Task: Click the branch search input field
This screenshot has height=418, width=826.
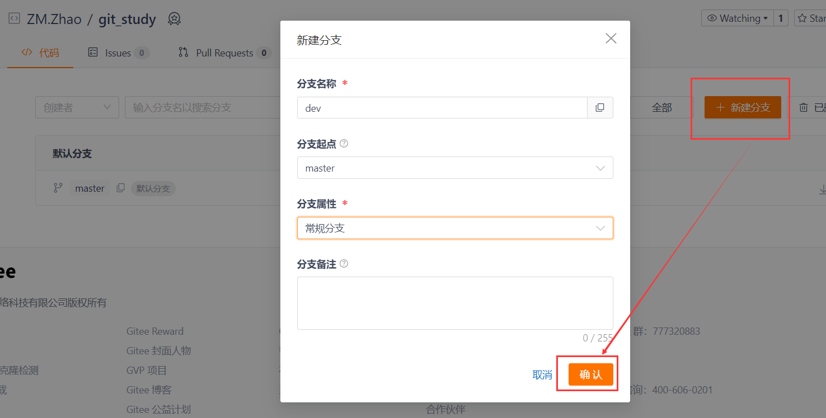Action: [202, 107]
